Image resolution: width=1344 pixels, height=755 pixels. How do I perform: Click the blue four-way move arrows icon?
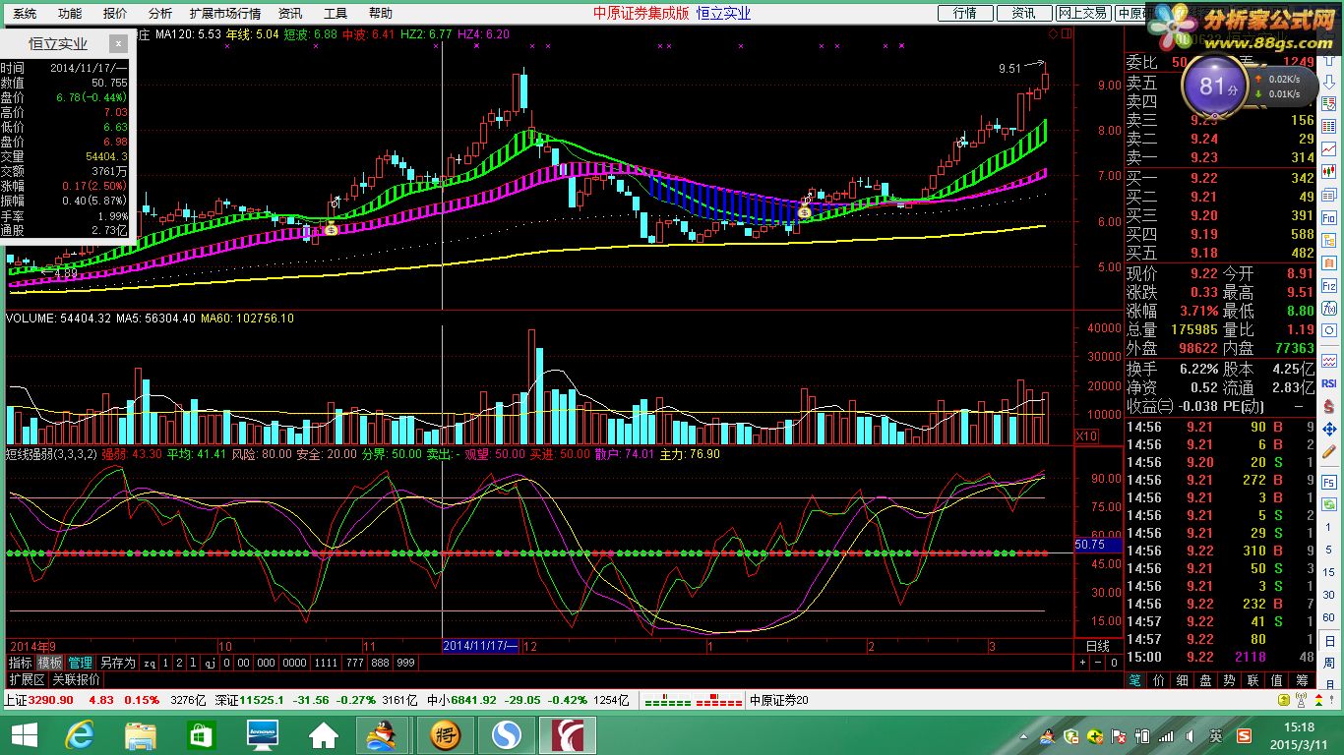1328,430
